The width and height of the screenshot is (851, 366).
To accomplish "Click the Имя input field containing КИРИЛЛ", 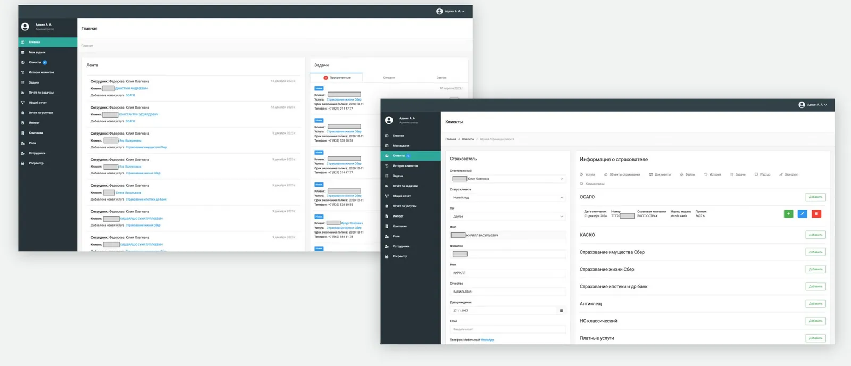I will pyautogui.click(x=508, y=273).
